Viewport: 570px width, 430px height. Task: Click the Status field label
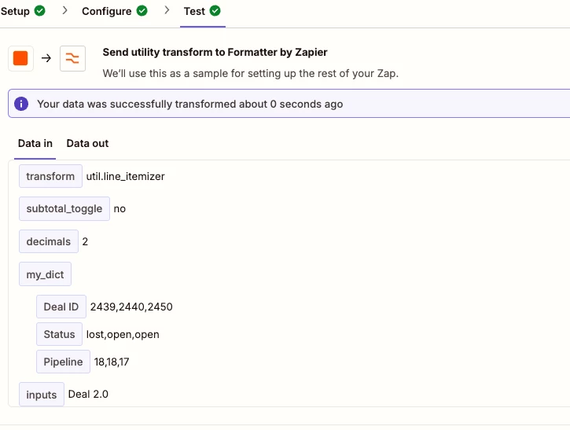tap(59, 334)
